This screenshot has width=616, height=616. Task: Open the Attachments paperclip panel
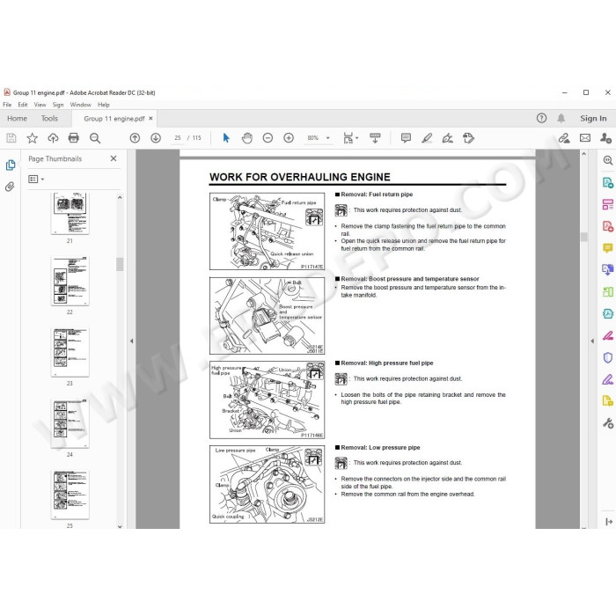coord(10,187)
